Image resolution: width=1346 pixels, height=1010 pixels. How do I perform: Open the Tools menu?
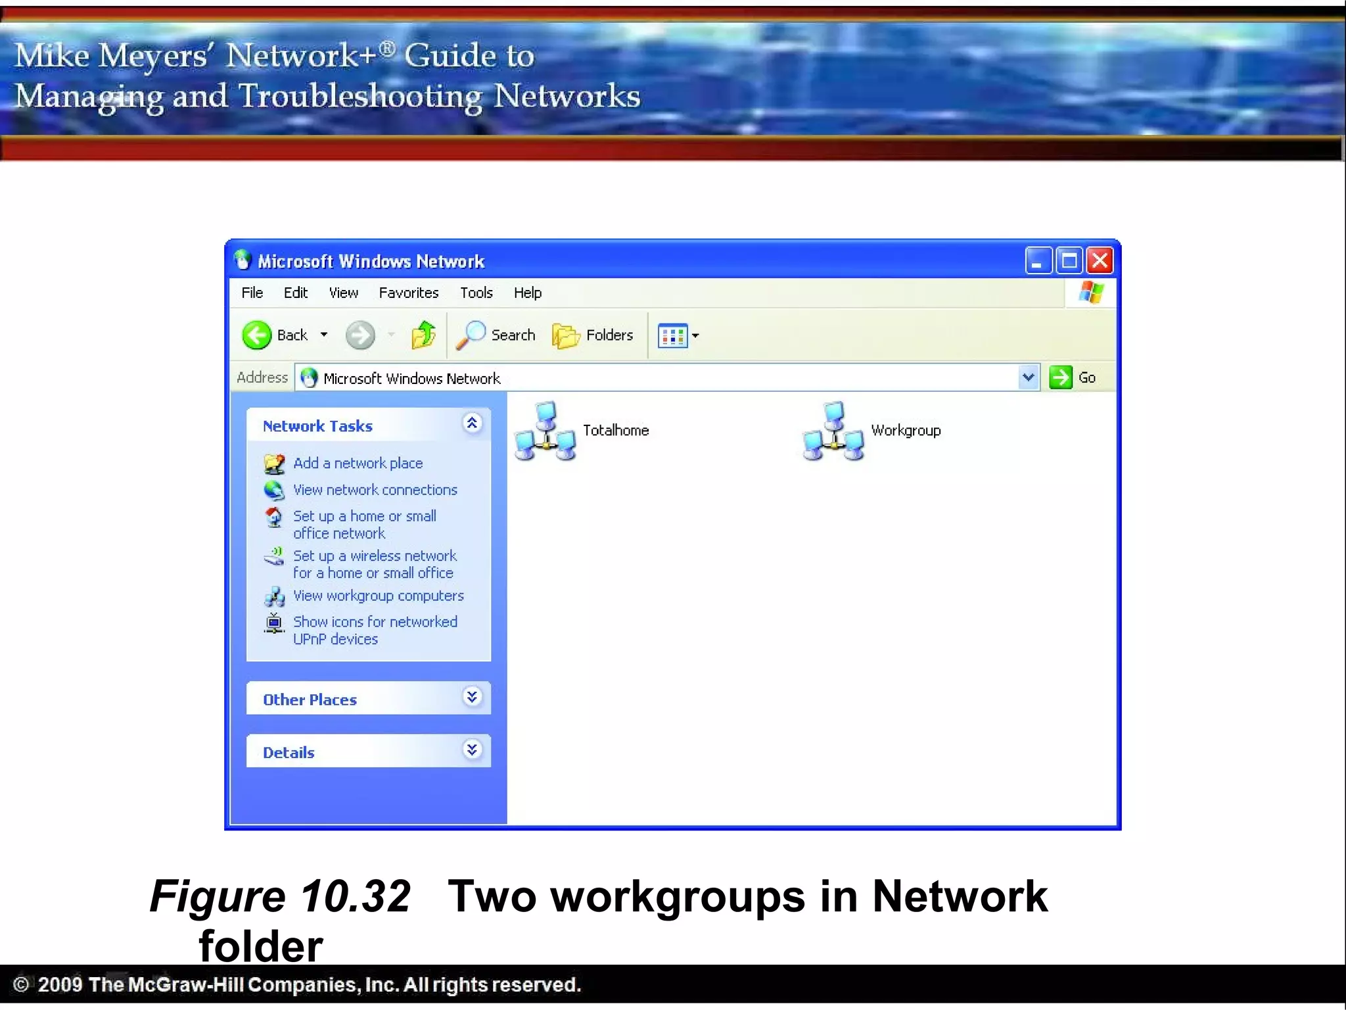coord(476,293)
